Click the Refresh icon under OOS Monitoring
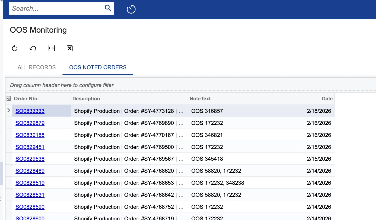Screen dimensions: 376x220 (x=15, y=48)
